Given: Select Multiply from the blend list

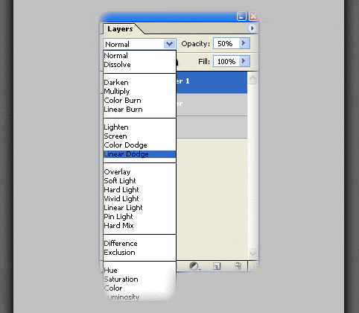Looking at the screenshot, I should (117, 92).
